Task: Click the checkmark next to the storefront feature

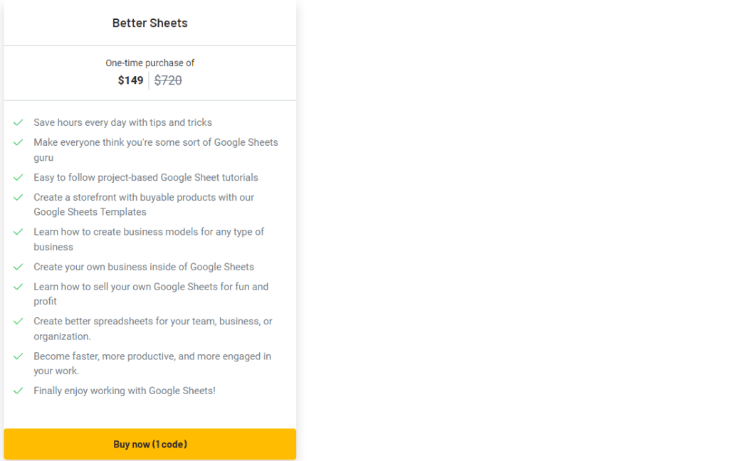Action: pos(18,197)
